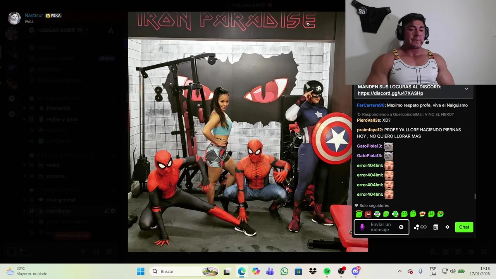496x279 pixels.
Task: Open Windows Start menu
Action: click(x=141, y=271)
